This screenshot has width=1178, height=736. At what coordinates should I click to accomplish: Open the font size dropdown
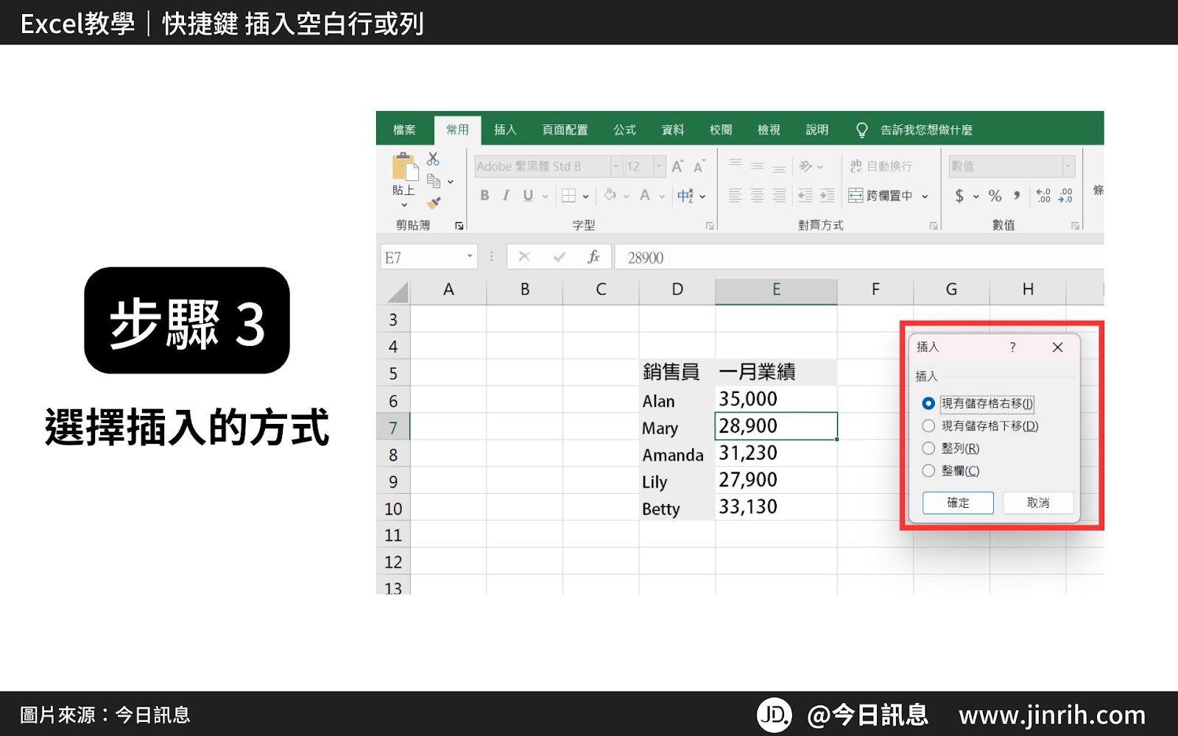[659, 166]
